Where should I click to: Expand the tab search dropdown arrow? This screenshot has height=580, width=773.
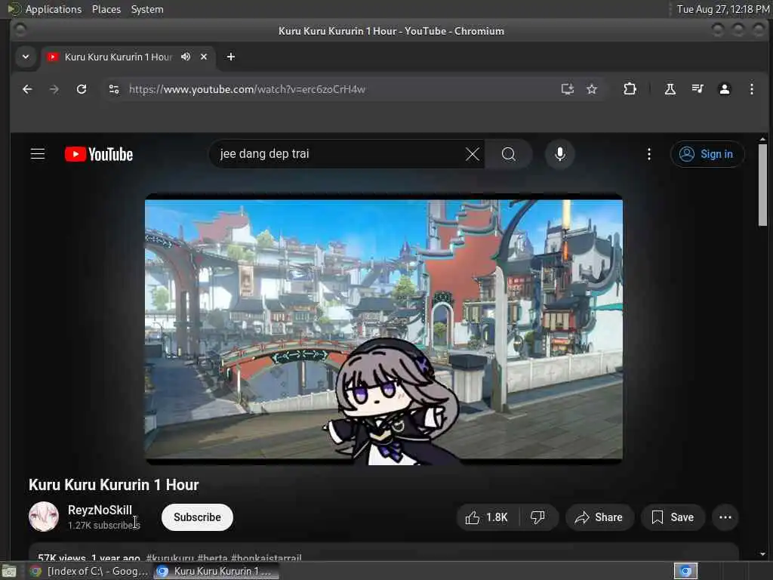pyautogui.click(x=26, y=57)
